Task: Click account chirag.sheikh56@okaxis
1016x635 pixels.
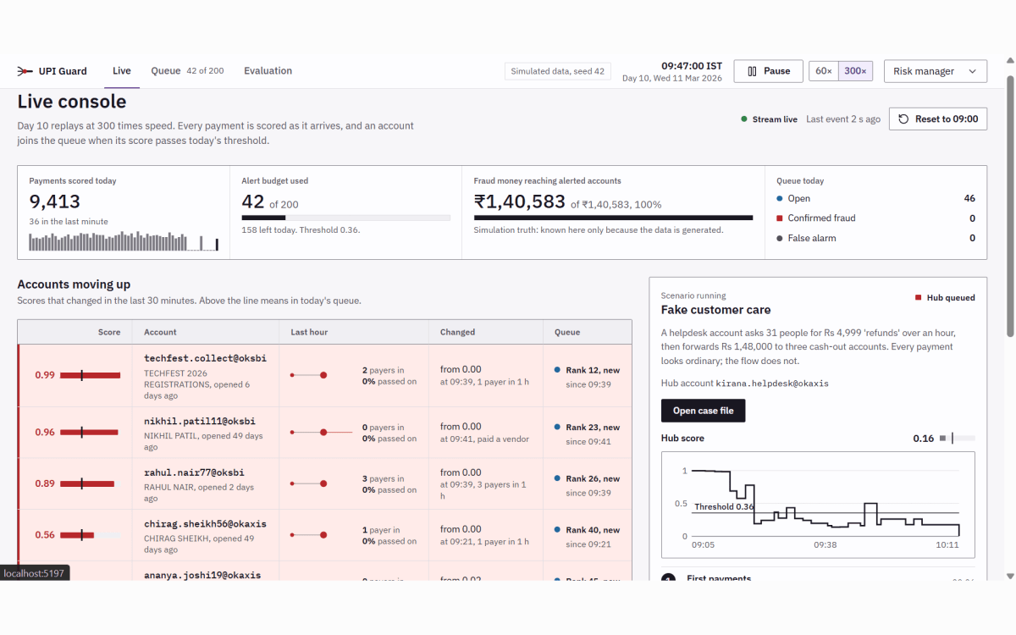Action: point(205,523)
